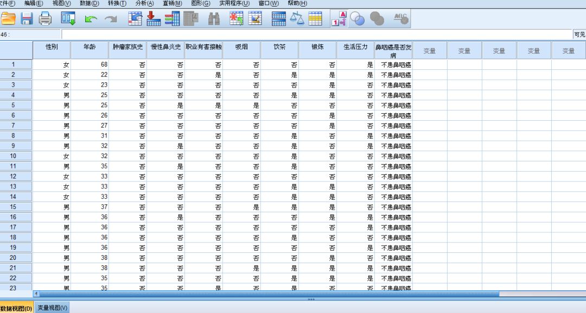Select the 年龄 column header
The height and width of the screenshot is (313, 586).
(90, 50)
